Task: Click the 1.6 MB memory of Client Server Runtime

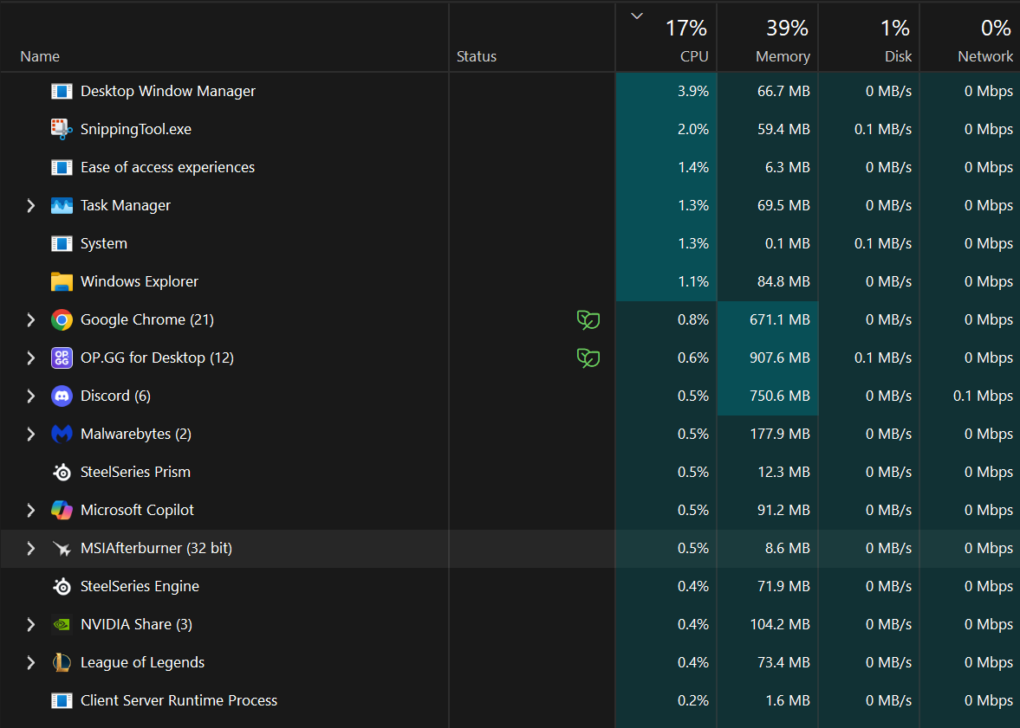Action: click(x=787, y=700)
